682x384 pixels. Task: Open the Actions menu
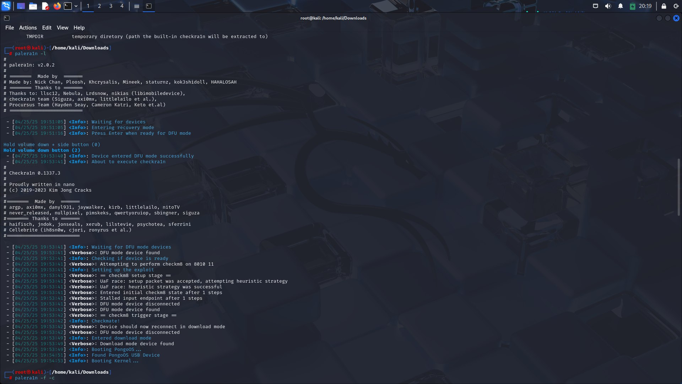28,28
